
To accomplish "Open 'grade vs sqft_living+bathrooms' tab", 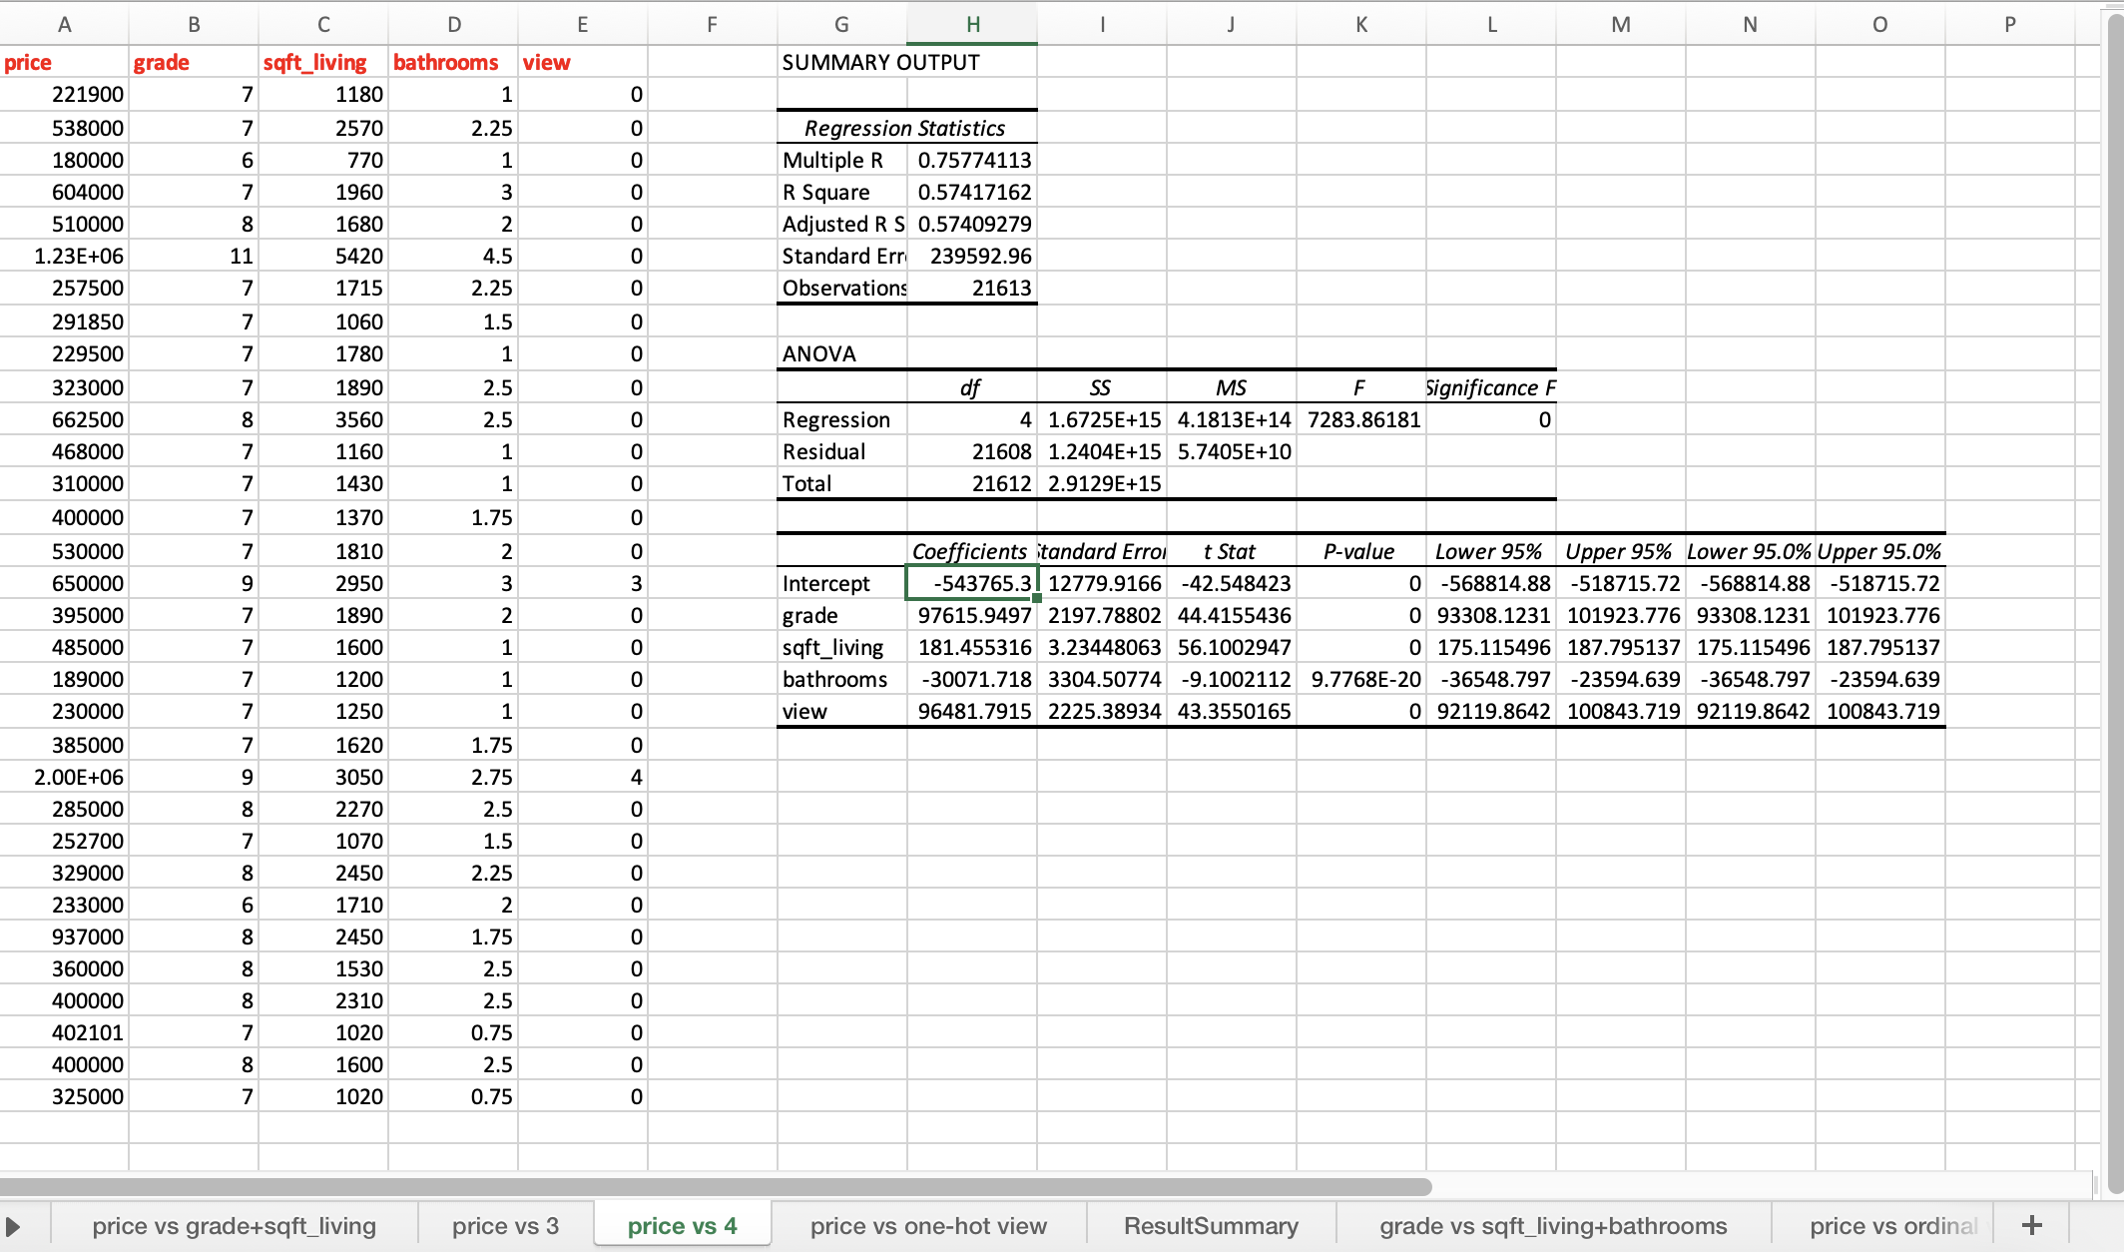I will pos(1553,1226).
